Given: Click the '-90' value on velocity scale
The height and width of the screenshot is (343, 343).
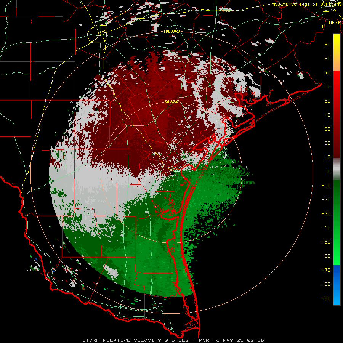Looking at the screenshot, I should [326, 298].
